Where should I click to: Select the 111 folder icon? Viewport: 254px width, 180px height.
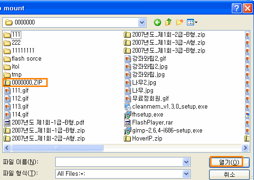[7, 35]
